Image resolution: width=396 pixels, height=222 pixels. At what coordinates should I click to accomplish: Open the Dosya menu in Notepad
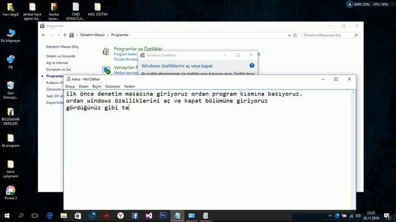pyautogui.click(x=70, y=86)
